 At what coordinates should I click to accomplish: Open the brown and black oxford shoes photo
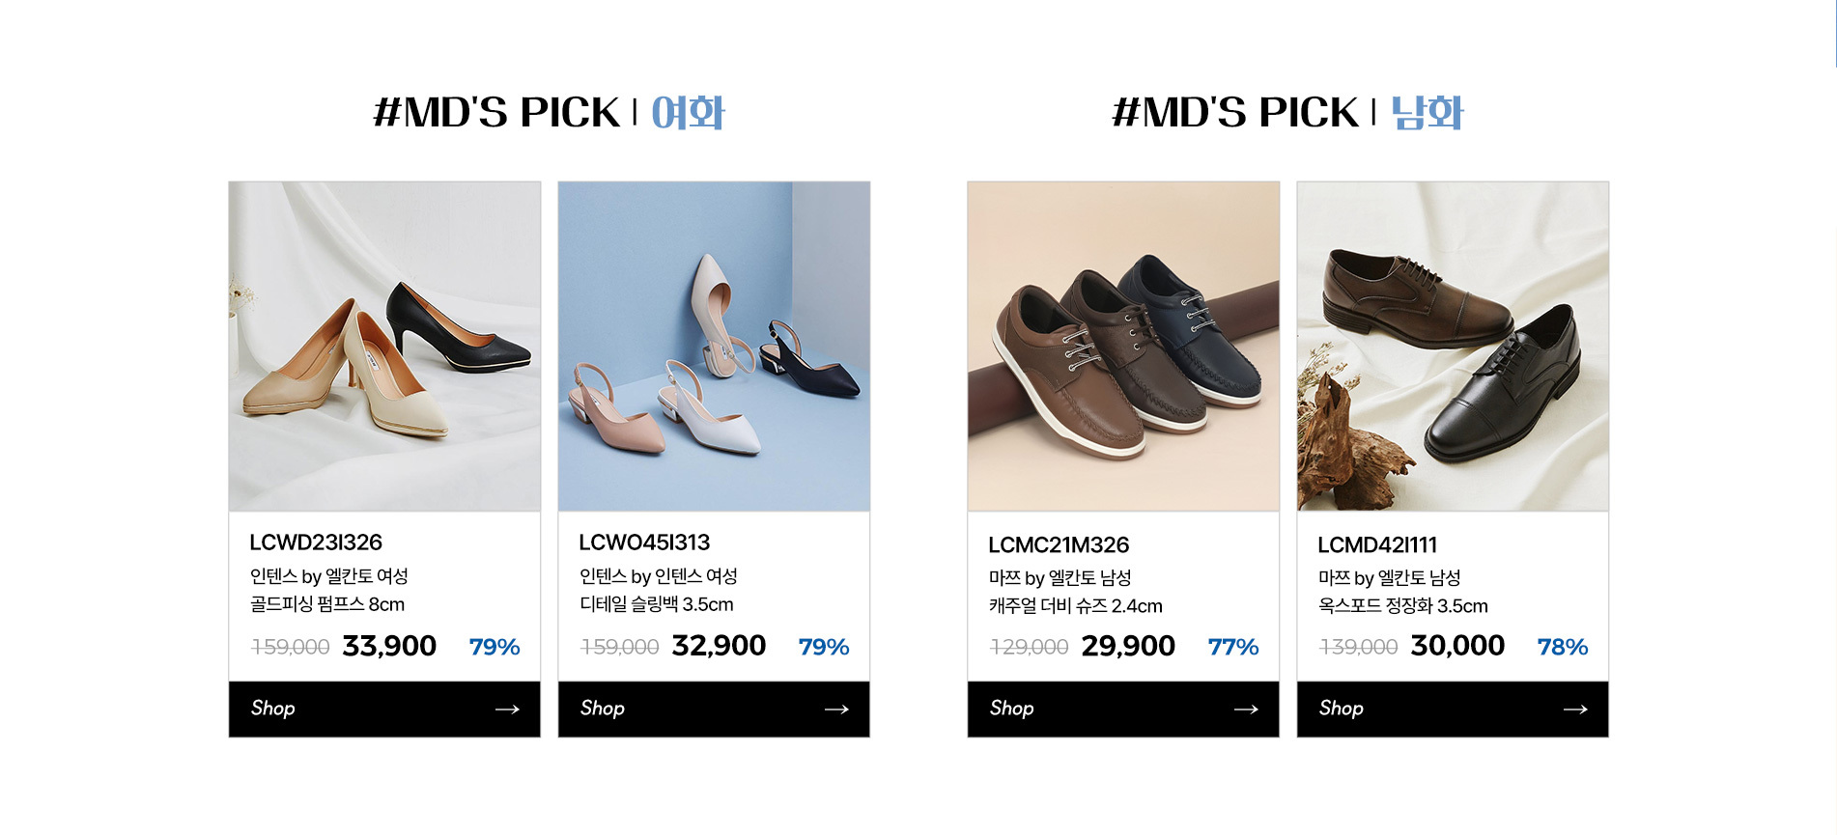[x=1453, y=346]
